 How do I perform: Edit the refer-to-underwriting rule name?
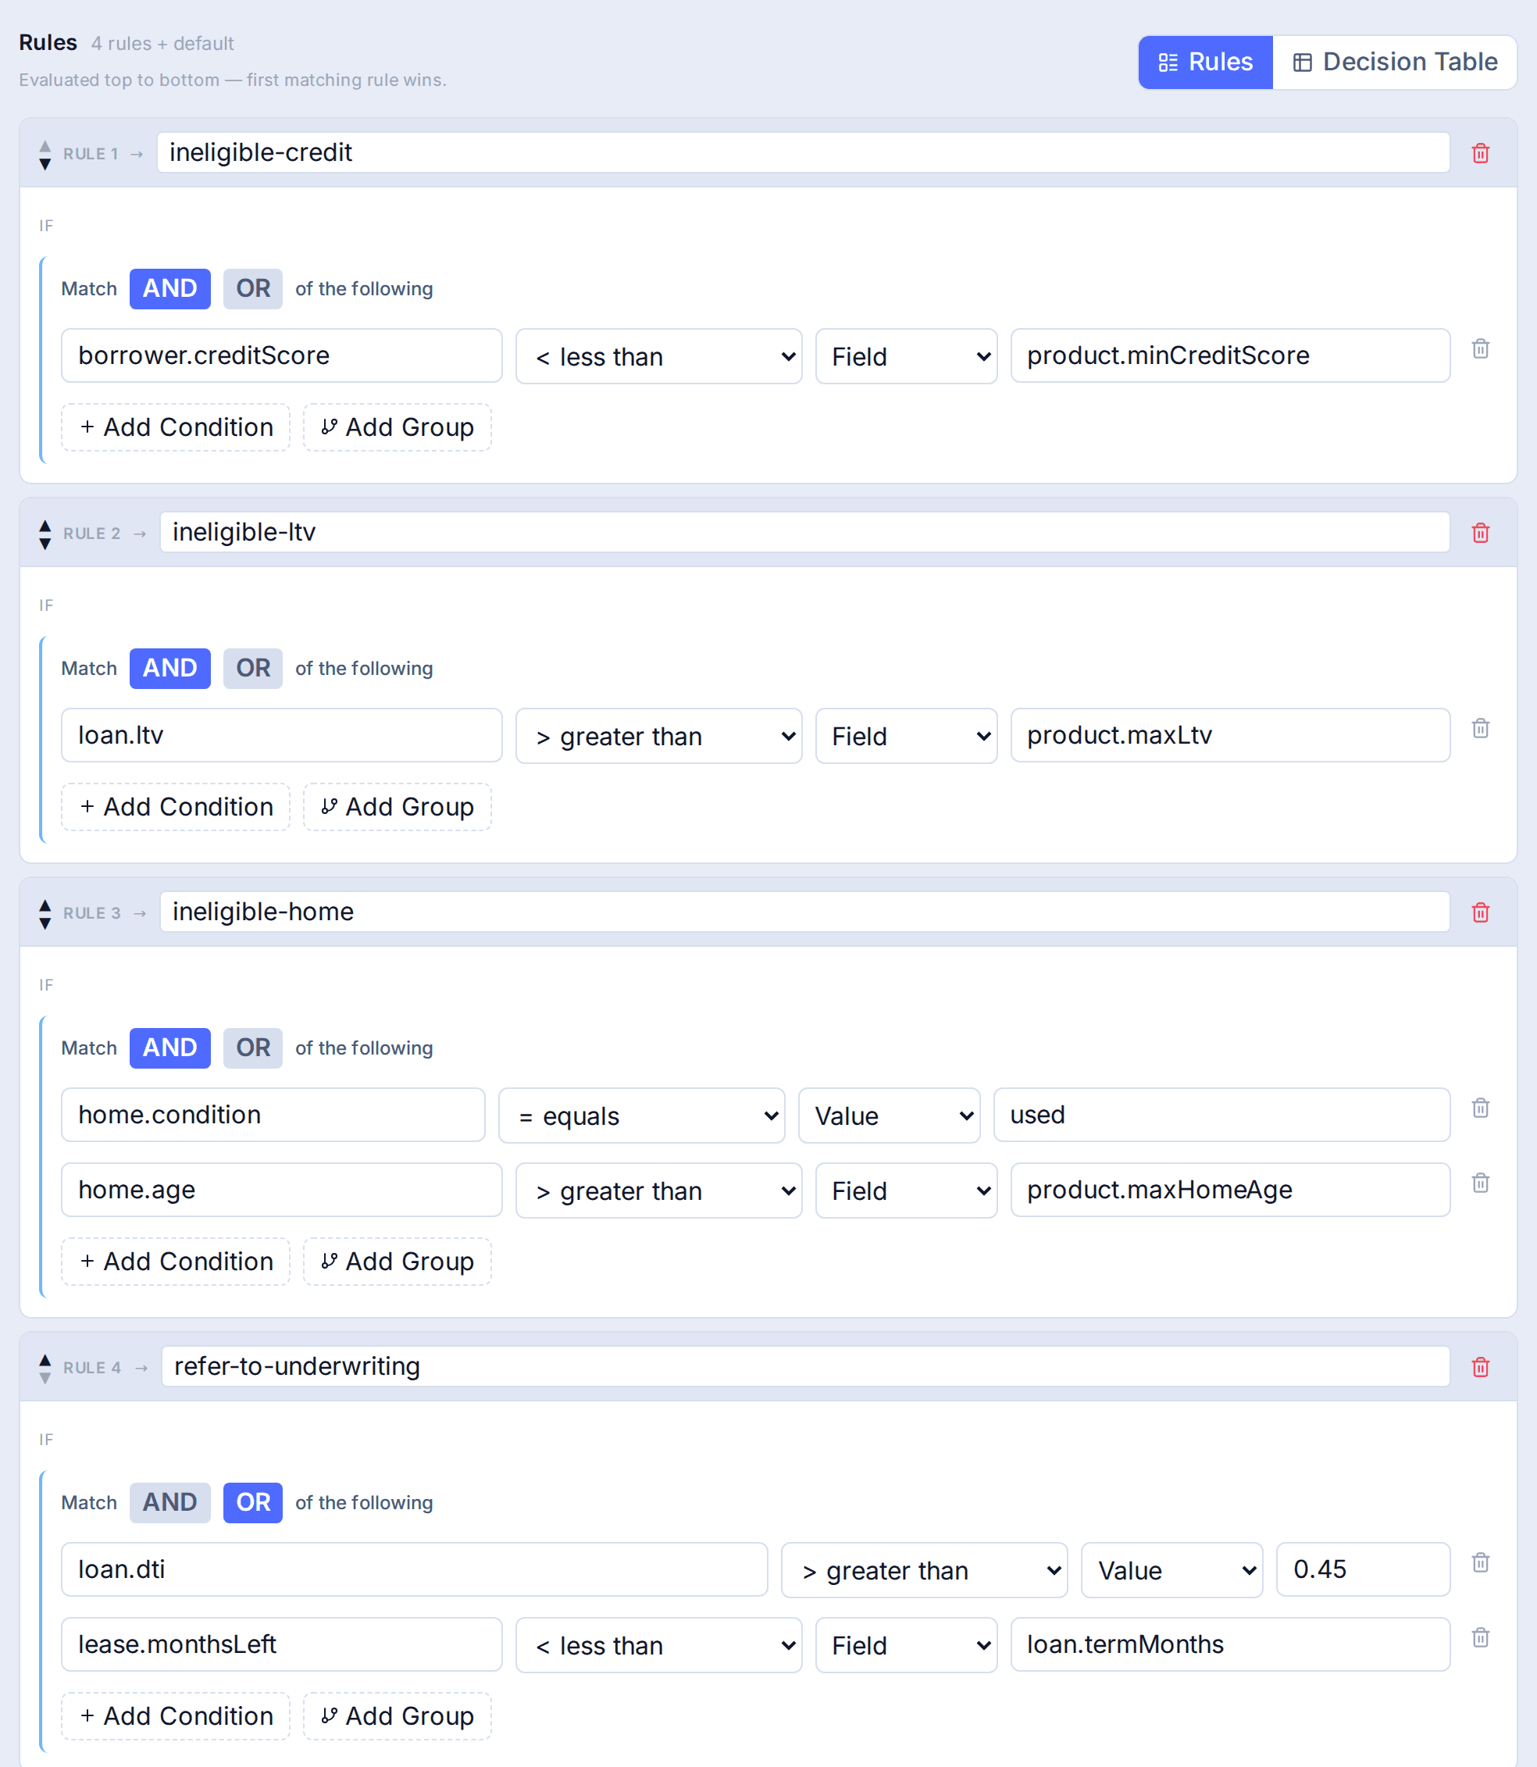[x=805, y=1366]
